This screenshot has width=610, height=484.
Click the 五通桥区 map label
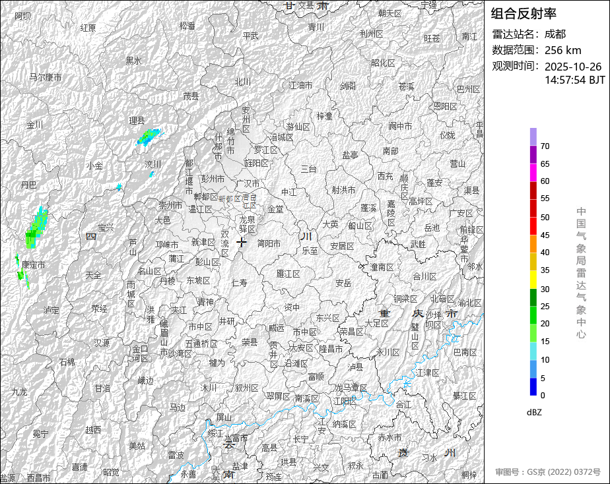tap(201, 344)
